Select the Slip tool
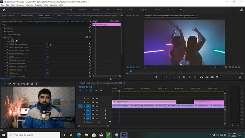 click(x=23, y=84)
